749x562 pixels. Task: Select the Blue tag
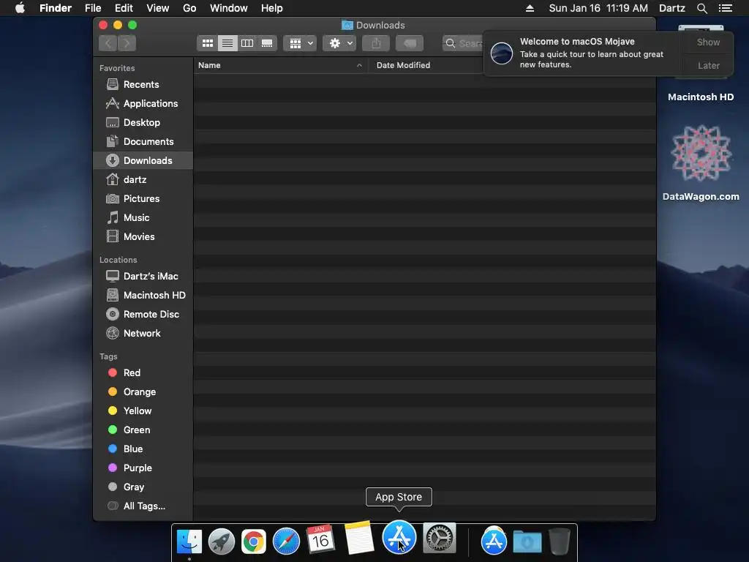[x=143, y=449]
